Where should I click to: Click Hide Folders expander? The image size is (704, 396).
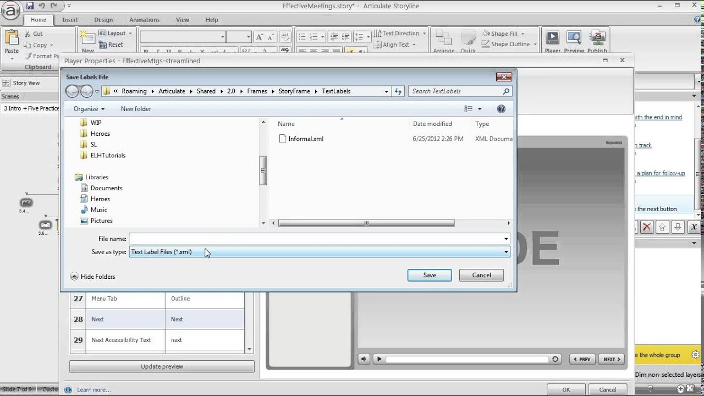(x=92, y=277)
